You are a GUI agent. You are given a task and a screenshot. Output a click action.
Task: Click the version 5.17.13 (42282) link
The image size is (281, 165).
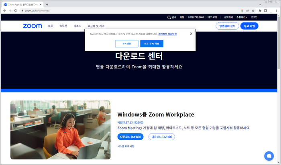tap(130, 123)
